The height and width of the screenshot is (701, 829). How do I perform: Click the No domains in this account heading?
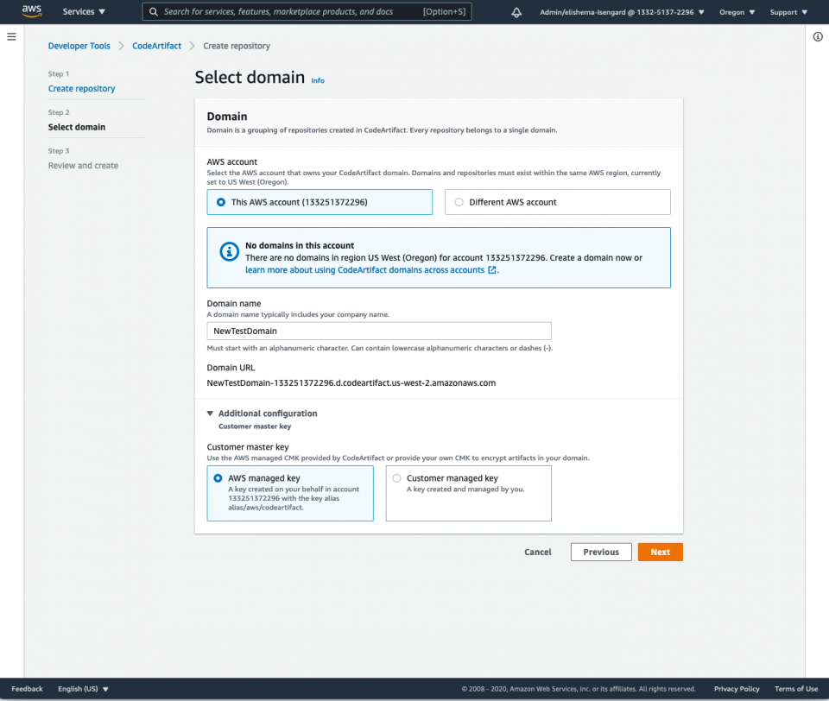[x=300, y=246]
